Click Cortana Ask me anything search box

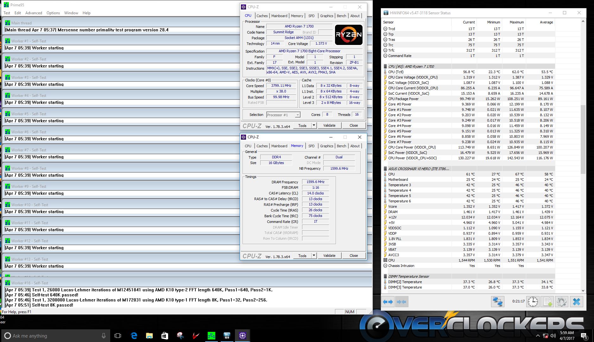pos(55,336)
